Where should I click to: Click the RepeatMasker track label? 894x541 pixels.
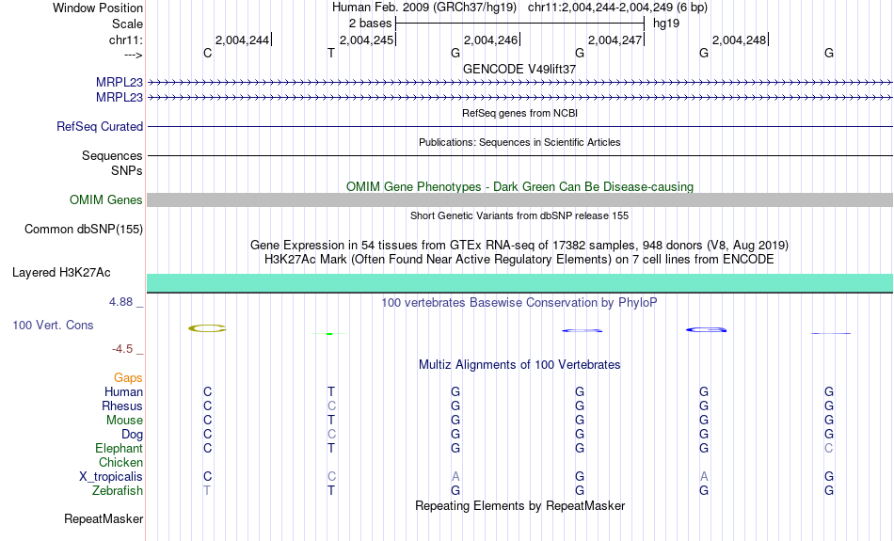(104, 518)
